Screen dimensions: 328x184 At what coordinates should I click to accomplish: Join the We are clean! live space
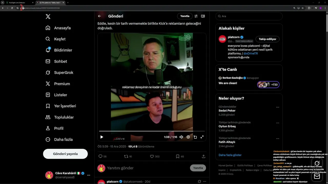pyautogui.click(x=228, y=83)
